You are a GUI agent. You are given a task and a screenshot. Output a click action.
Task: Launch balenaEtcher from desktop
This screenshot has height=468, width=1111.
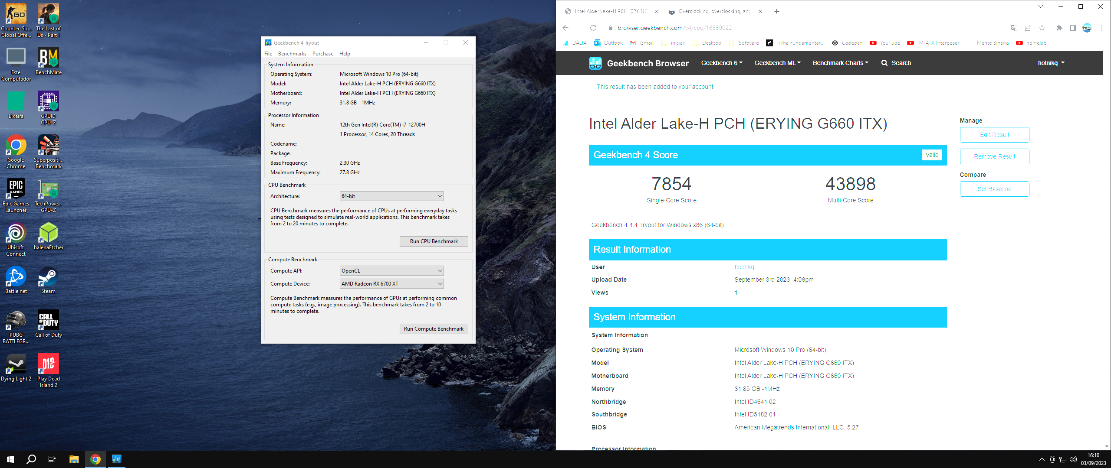48,236
